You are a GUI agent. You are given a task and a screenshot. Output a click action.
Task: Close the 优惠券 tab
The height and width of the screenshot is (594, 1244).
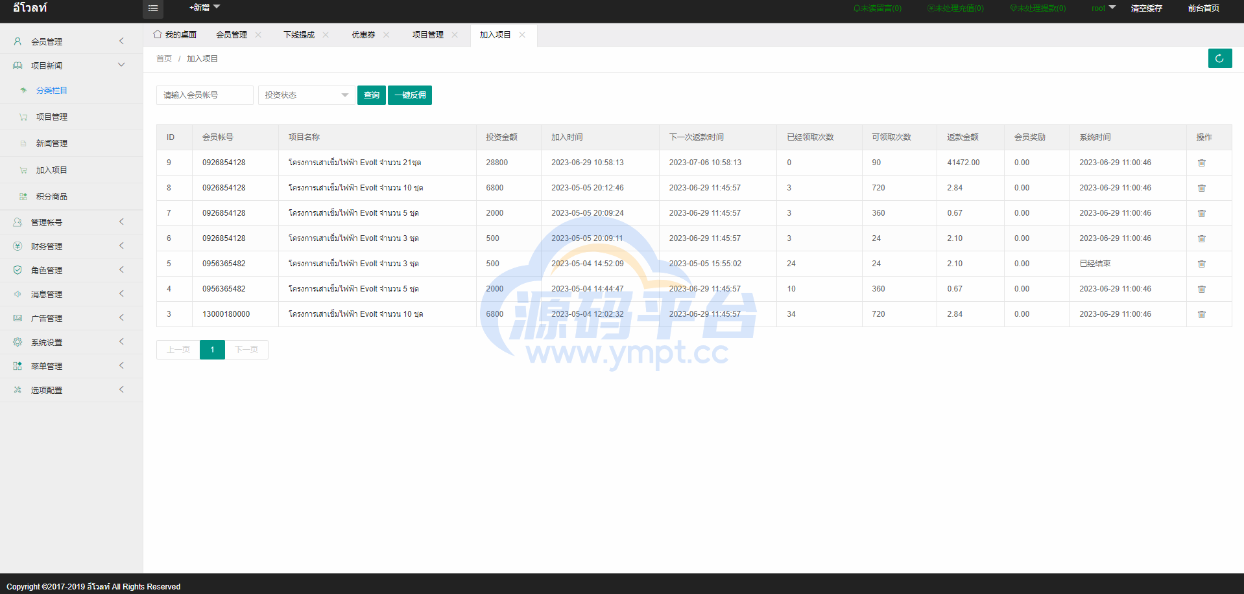click(x=387, y=35)
